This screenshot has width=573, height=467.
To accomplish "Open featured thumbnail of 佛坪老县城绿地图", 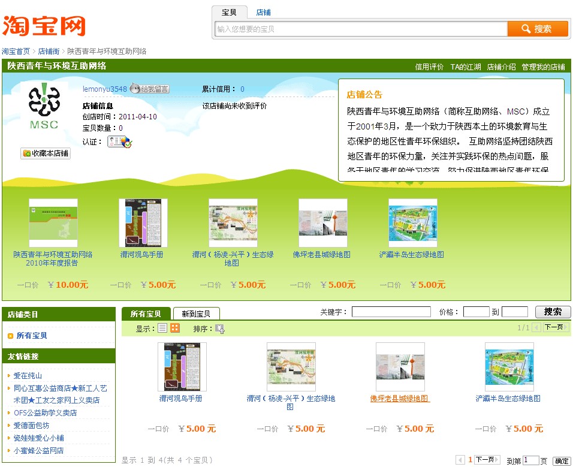I will [x=323, y=223].
